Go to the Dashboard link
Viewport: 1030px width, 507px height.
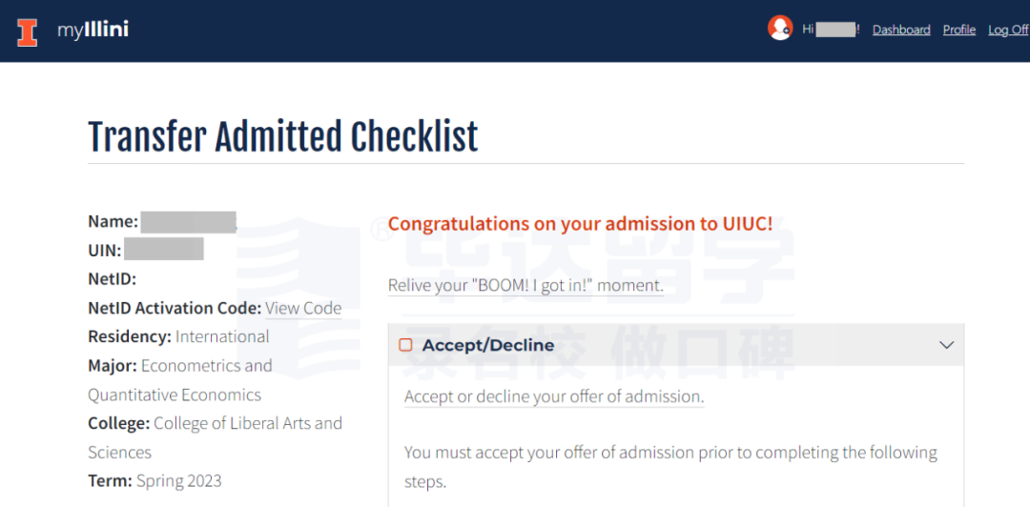(901, 30)
